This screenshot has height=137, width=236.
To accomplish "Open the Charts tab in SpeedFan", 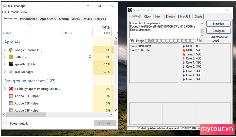I will pos(198,17).
